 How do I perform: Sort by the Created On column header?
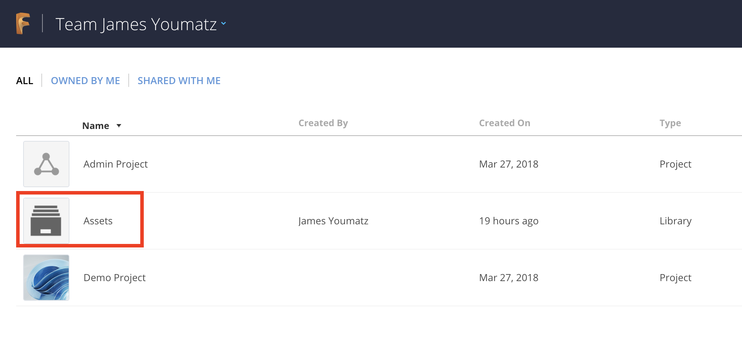tap(504, 123)
